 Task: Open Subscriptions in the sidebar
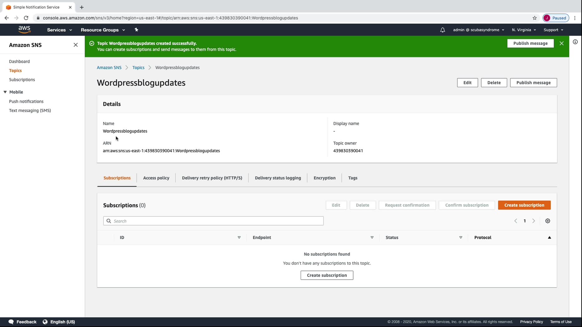(x=22, y=80)
